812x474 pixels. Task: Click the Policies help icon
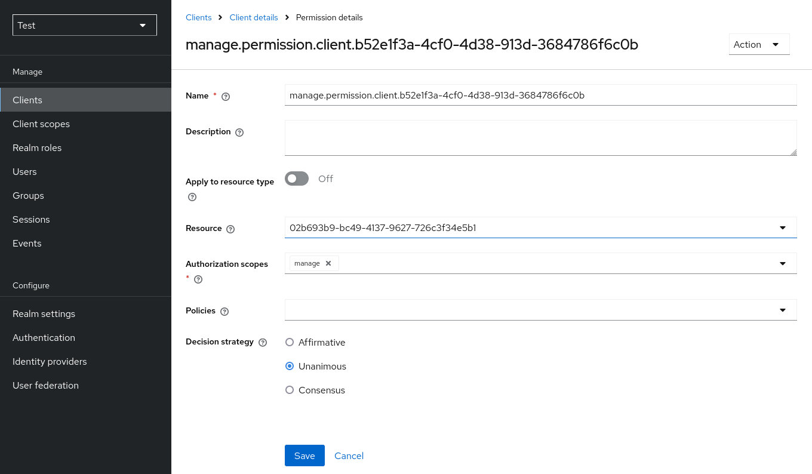click(x=224, y=311)
